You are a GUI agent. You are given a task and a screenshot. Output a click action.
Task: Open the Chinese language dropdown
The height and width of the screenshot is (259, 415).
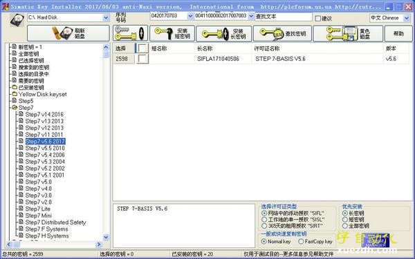[407, 18]
